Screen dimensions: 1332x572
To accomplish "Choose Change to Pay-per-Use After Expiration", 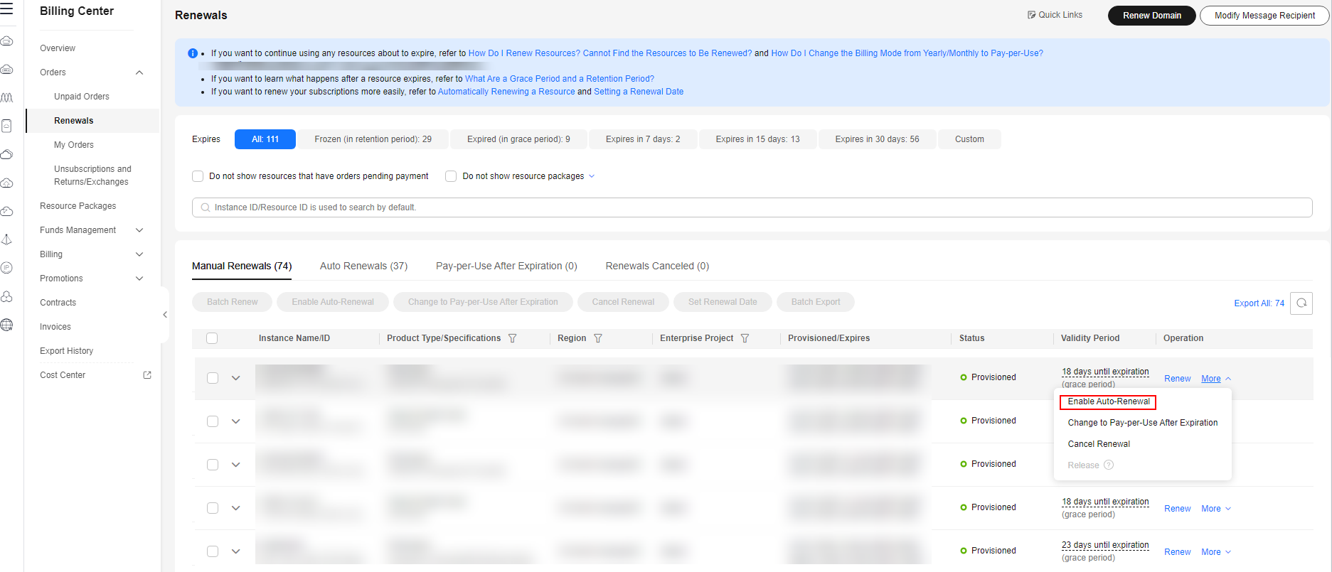I will pos(1142,423).
